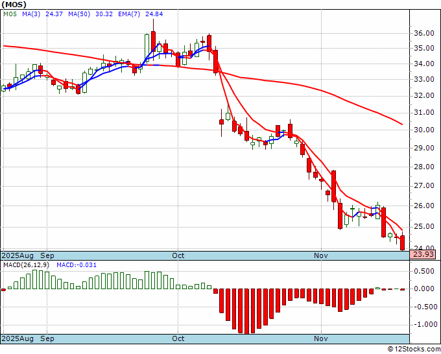Click Oct on MACD date axis
The height and width of the screenshot is (354, 441).
178,338
